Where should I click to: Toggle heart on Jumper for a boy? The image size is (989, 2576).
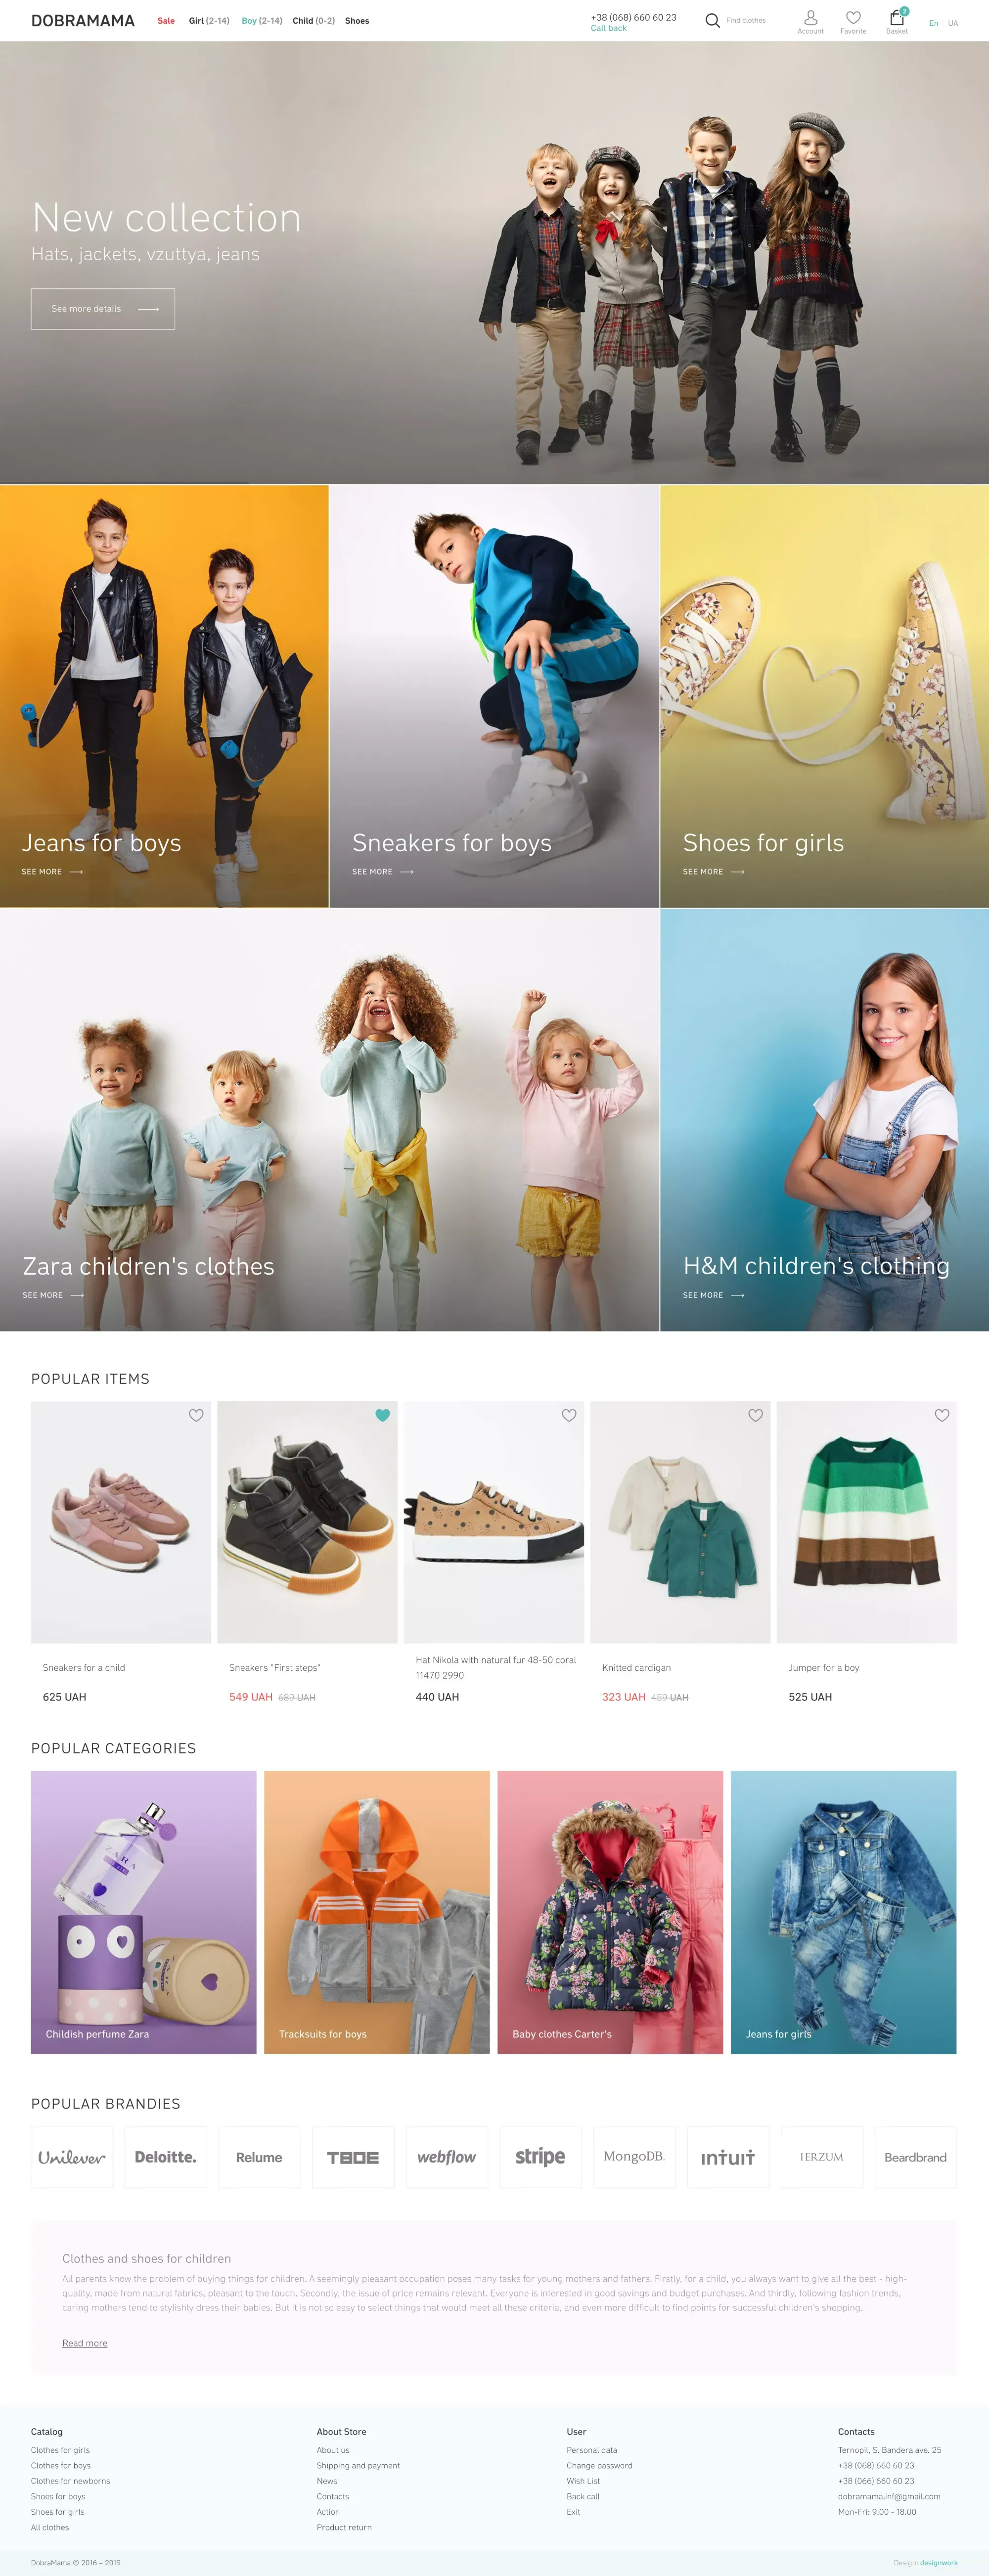coord(942,1415)
